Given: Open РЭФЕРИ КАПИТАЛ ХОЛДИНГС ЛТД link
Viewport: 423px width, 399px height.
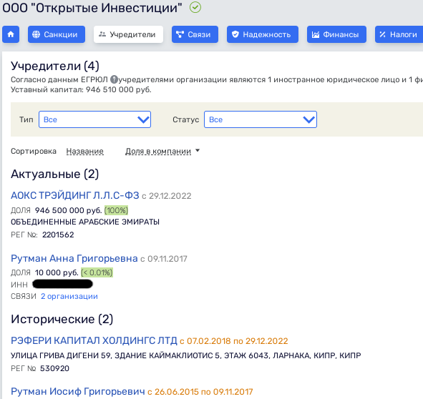Looking at the screenshot, I should point(94,341).
